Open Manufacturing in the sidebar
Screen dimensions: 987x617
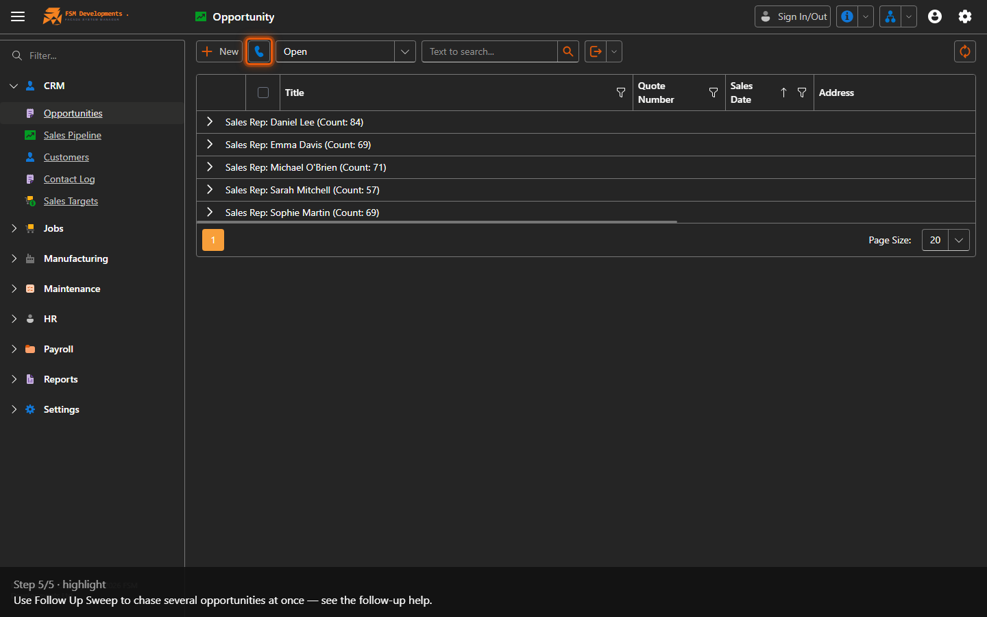pyautogui.click(x=76, y=258)
